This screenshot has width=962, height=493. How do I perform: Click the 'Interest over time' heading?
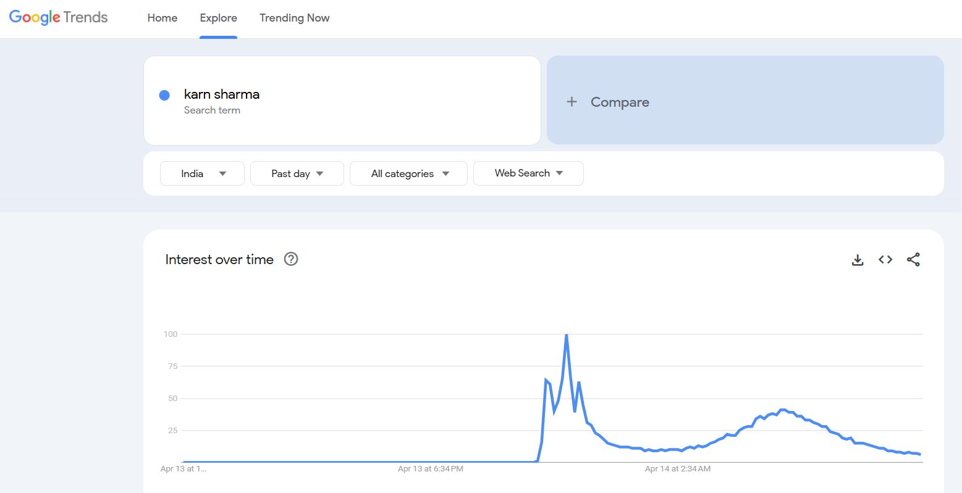point(219,260)
